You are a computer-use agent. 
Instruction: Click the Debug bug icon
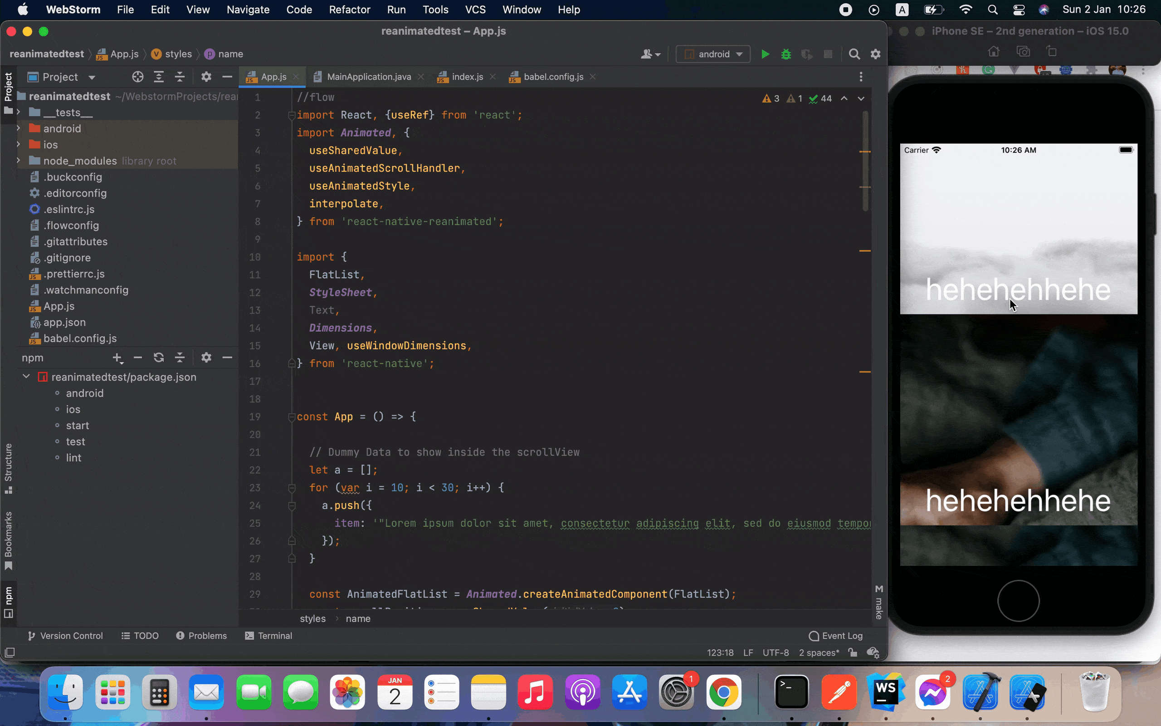point(786,54)
